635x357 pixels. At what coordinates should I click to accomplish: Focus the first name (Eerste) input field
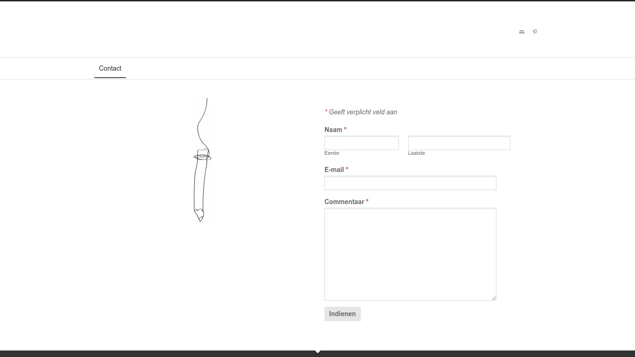[361, 143]
